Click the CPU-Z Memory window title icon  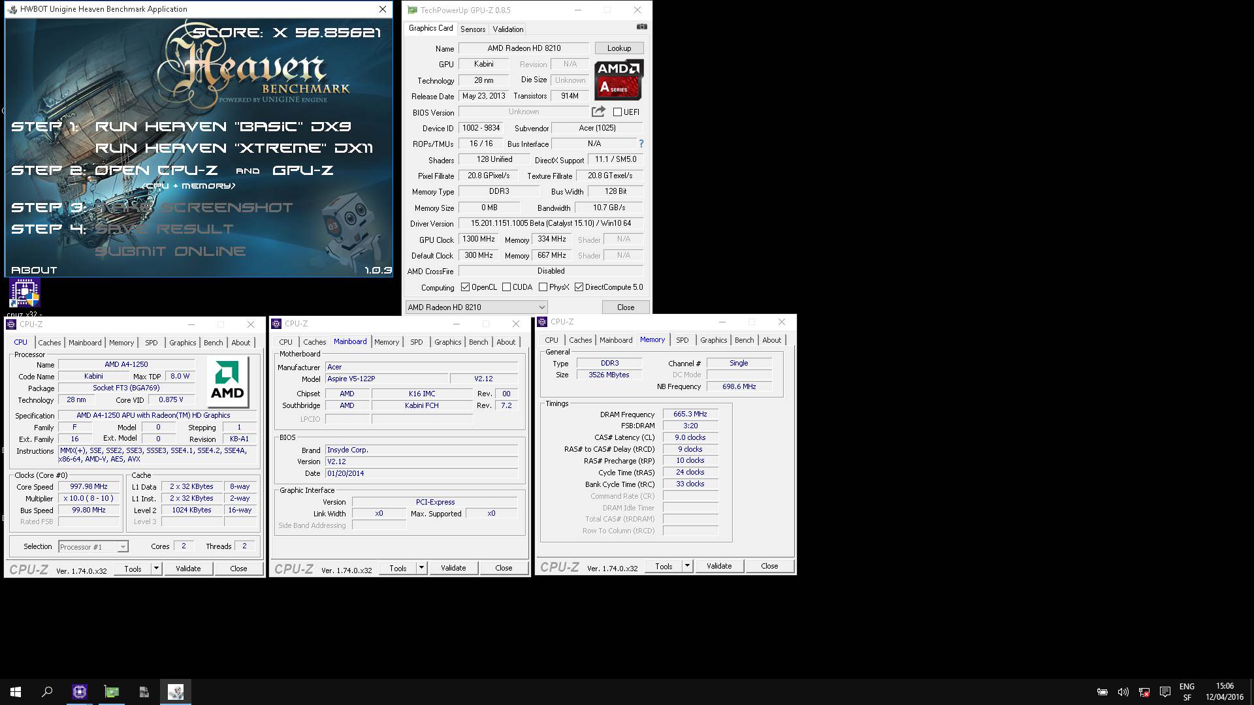(542, 321)
